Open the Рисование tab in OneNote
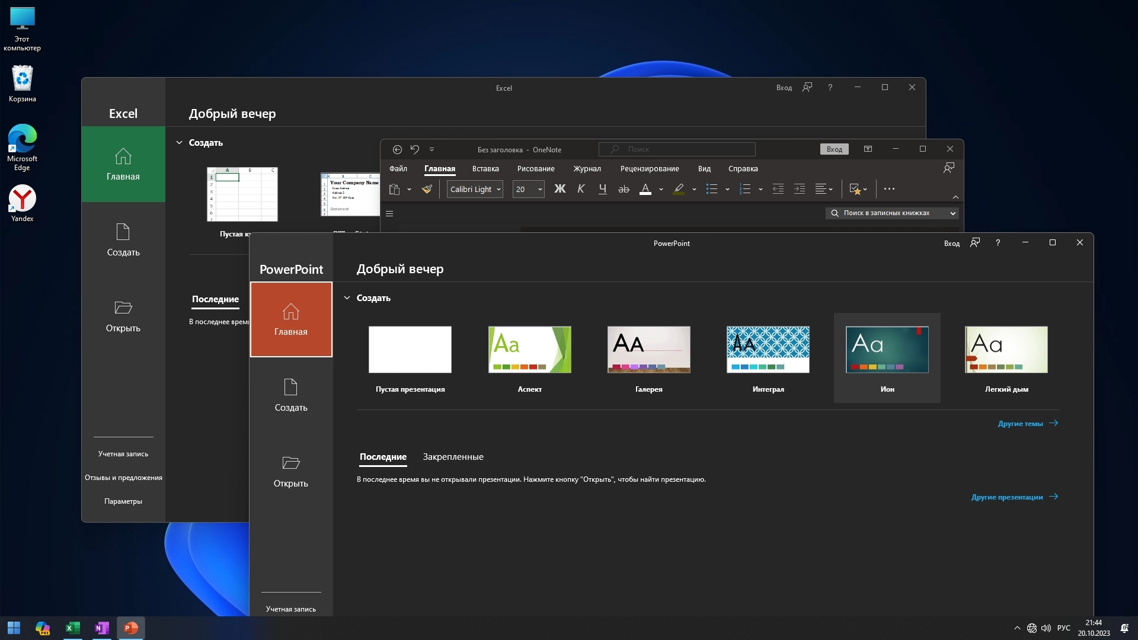The width and height of the screenshot is (1138, 640). [535, 169]
